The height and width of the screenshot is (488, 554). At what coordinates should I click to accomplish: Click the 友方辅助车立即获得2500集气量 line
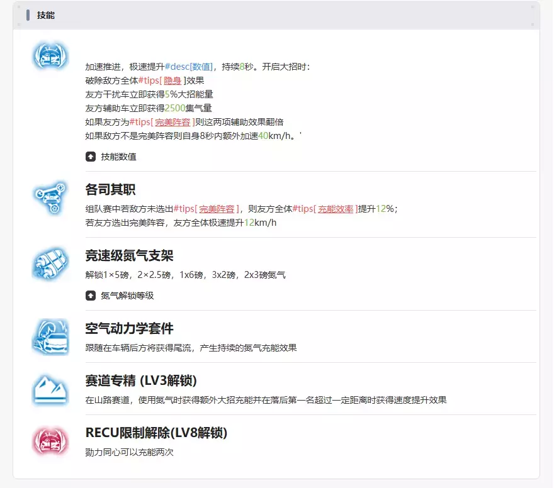click(149, 108)
